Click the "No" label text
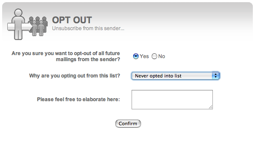 pyautogui.click(x=162, y=56)
